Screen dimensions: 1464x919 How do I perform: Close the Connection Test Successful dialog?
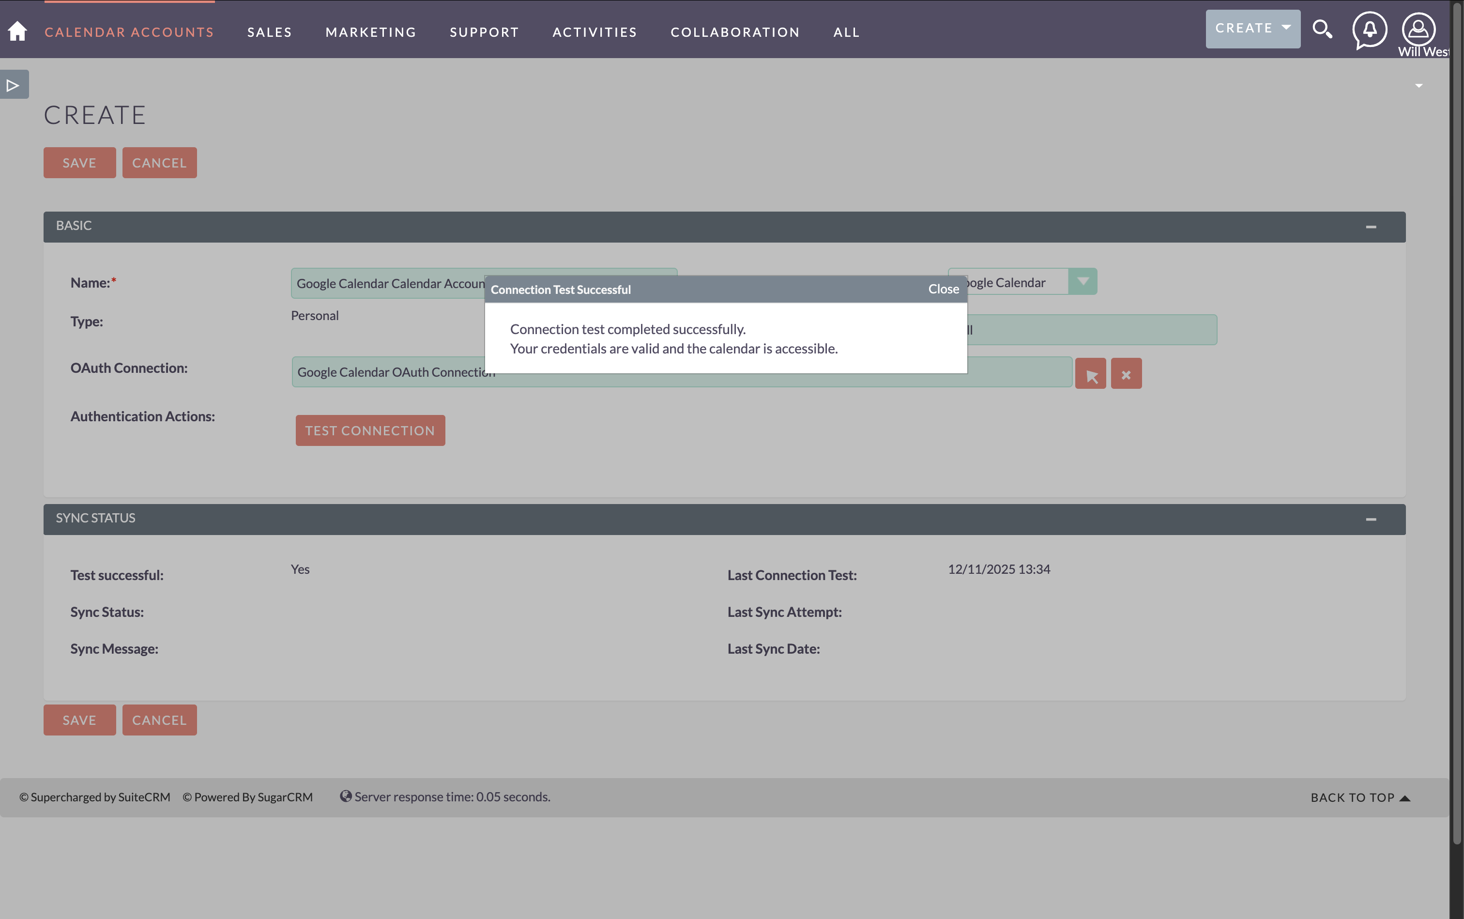[943, 290]
